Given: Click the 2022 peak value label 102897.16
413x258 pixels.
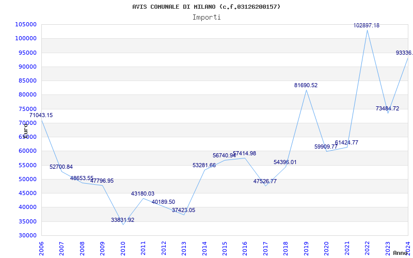Looking at the screenshot, I should [367, 25].
